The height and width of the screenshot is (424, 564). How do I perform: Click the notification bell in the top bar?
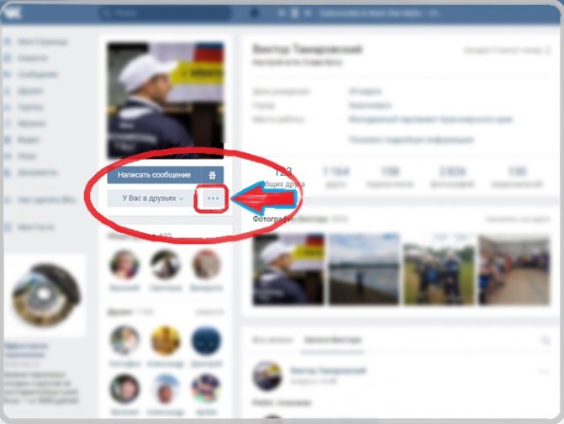(255, 13)
